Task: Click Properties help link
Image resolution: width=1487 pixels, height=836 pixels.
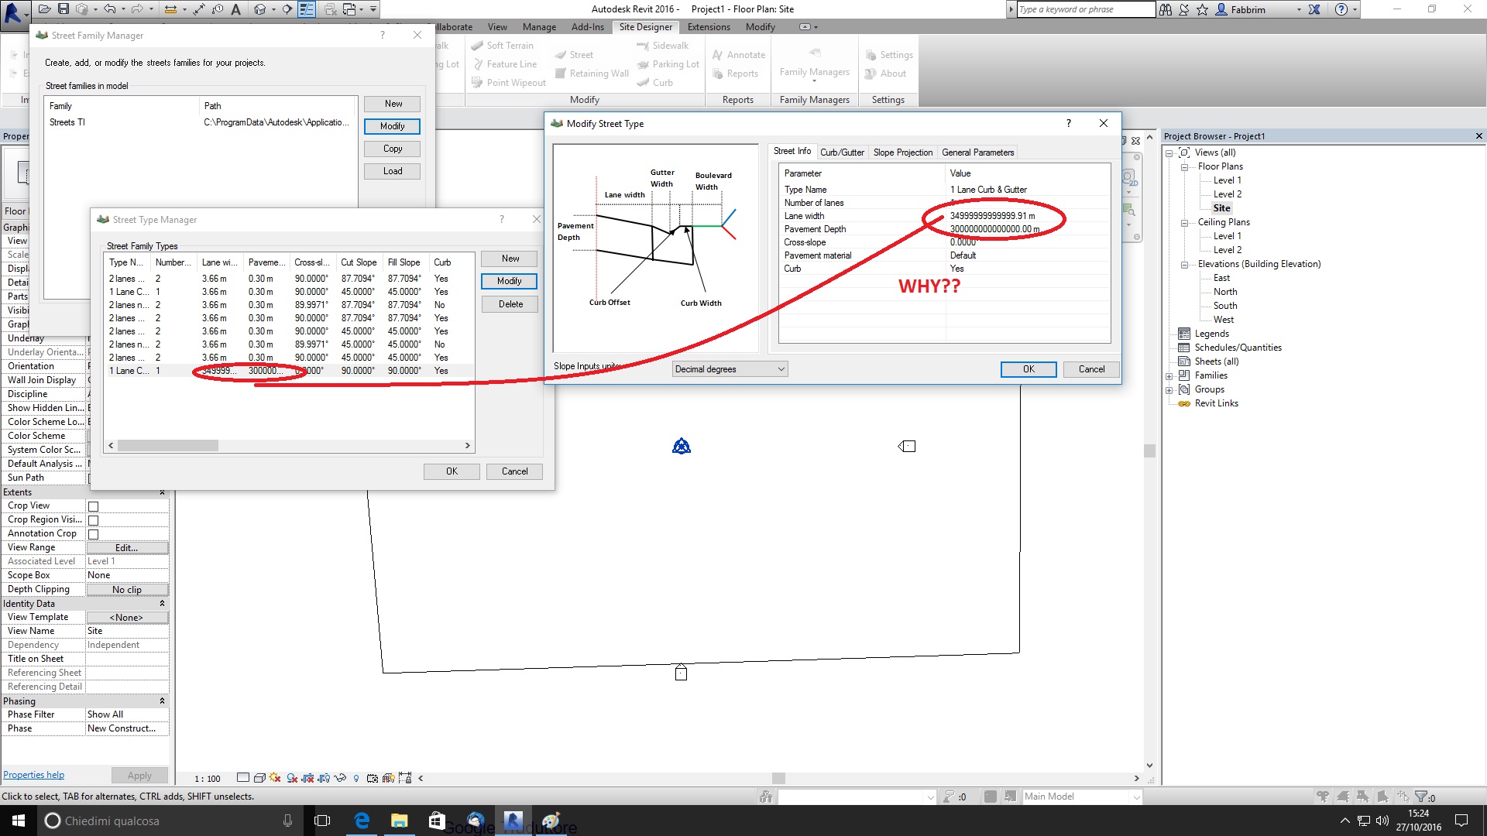Action: click(33, 774)
